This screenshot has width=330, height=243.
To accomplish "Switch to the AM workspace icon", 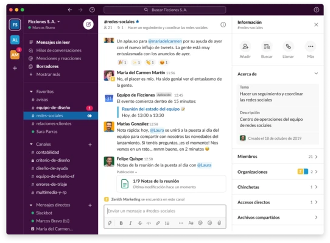I will click(15, 55).
